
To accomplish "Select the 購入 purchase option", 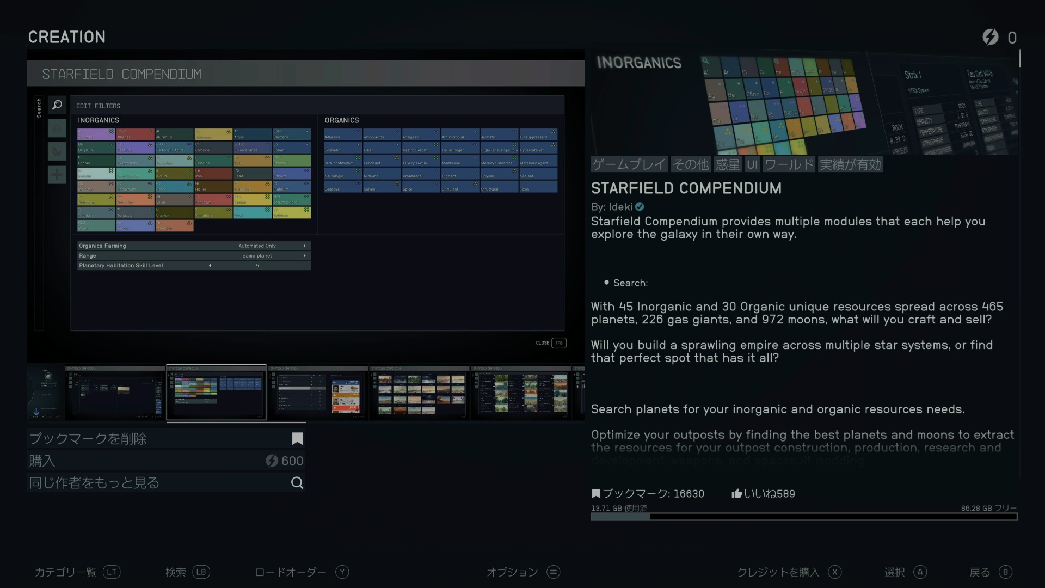I will click(166, 461).
